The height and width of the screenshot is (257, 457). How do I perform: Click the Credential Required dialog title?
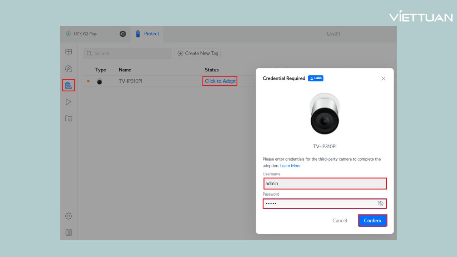coord(284,78)
